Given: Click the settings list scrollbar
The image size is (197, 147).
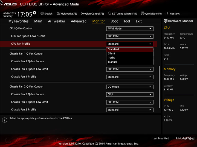Looking at the screenshot, I should click(x=159, y=87).
